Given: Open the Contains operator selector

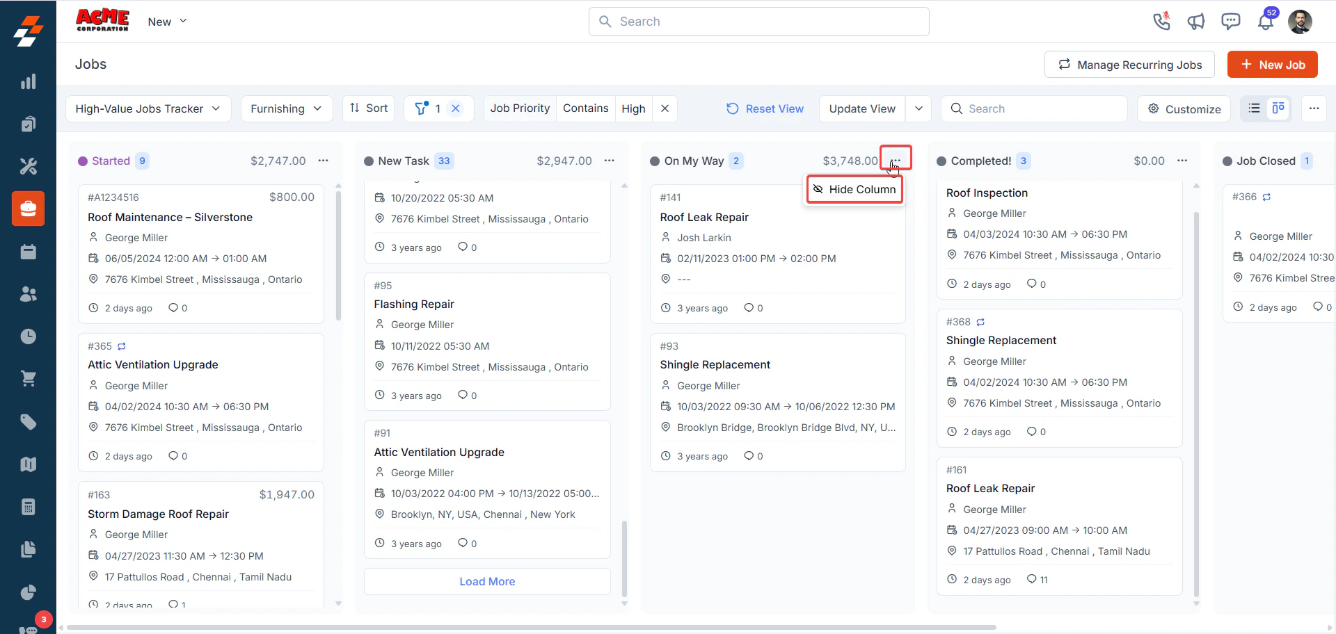Looking at the screenshot, I should pos(586,108).
